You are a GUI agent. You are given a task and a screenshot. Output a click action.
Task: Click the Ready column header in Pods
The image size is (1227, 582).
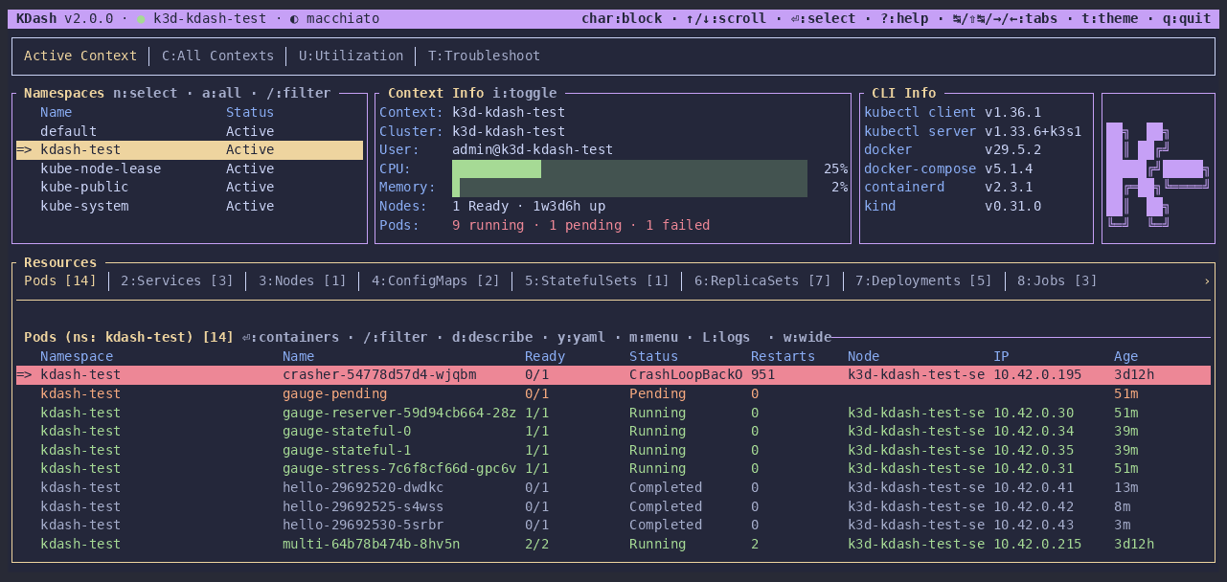(545, 356)
